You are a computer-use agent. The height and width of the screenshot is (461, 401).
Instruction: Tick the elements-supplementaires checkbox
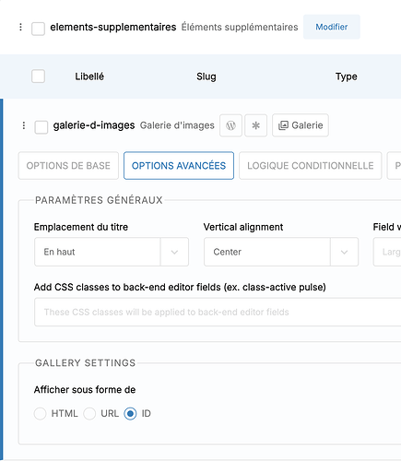(x=38, y=29)
